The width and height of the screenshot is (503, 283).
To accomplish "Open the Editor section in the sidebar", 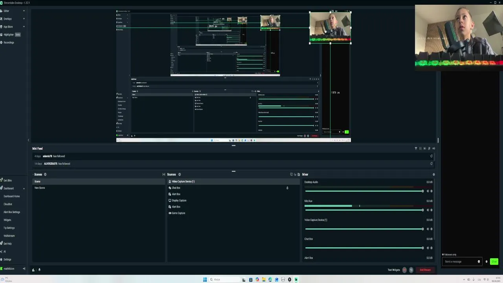I will tap(6, 11).
